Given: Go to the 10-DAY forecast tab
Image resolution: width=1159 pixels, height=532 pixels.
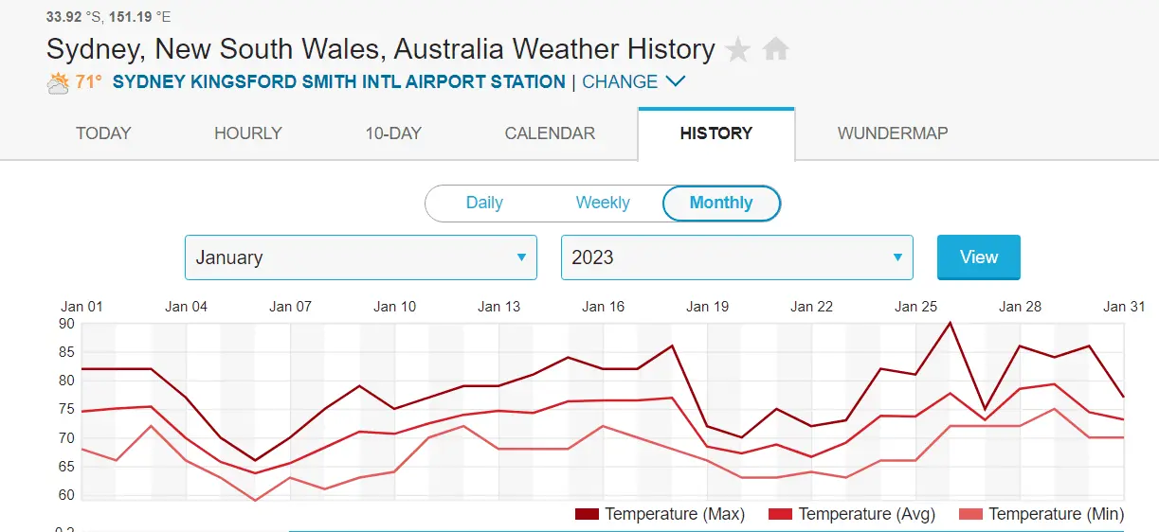Looking at the screenshot, I should (x=393, y=133).
